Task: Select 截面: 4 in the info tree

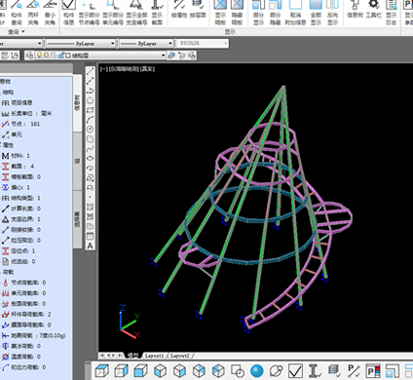Action: point(18,167)
